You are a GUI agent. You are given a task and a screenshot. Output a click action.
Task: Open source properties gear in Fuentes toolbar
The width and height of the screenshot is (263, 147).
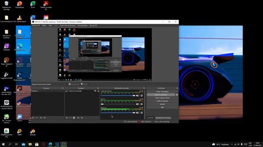(x=74, y=118)
